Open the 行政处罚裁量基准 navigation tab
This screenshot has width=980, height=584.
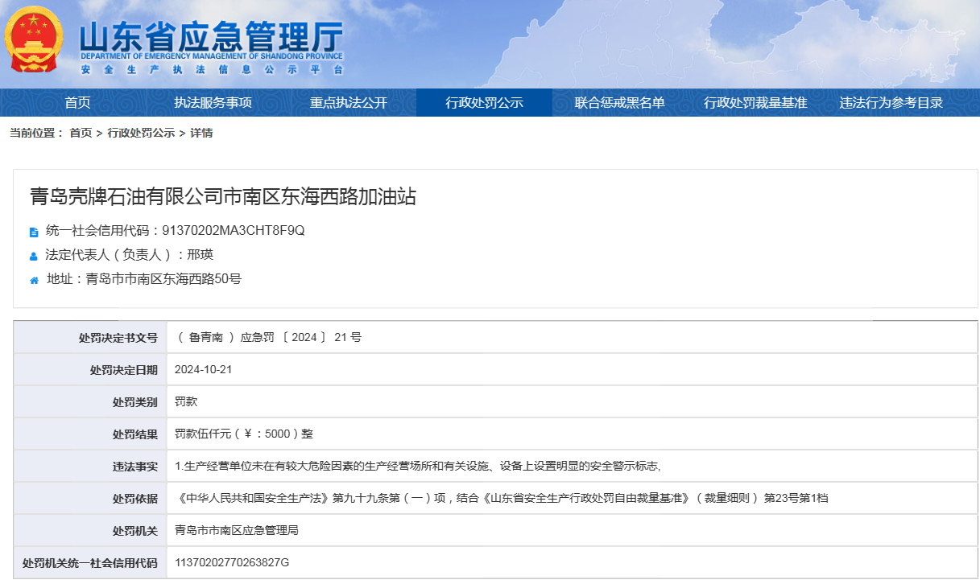pos(755,102)
